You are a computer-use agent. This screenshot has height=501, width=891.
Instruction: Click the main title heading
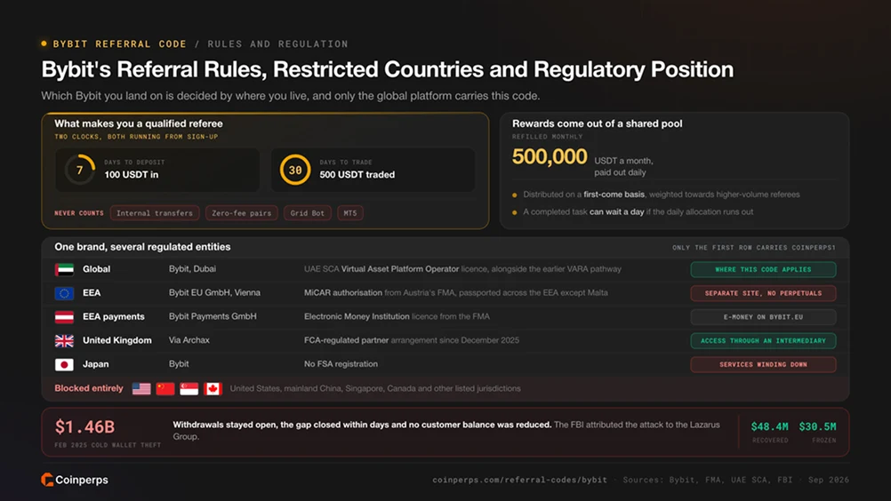tap(387, 70)
